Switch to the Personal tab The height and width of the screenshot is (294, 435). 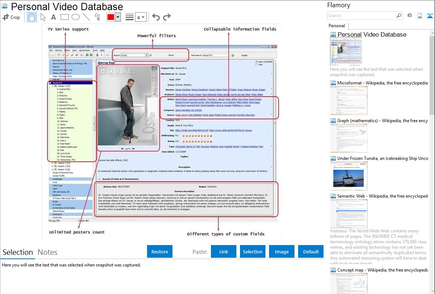(337, 26)
